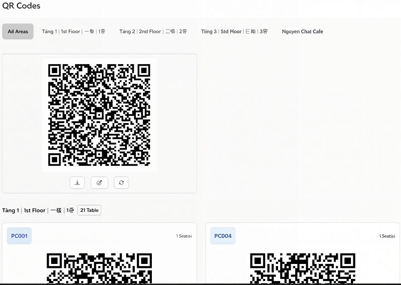Select the All Areas tab

(x=18, y=32)
